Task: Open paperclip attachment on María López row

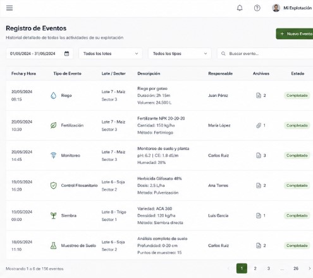Action: [x=259, y=125]
